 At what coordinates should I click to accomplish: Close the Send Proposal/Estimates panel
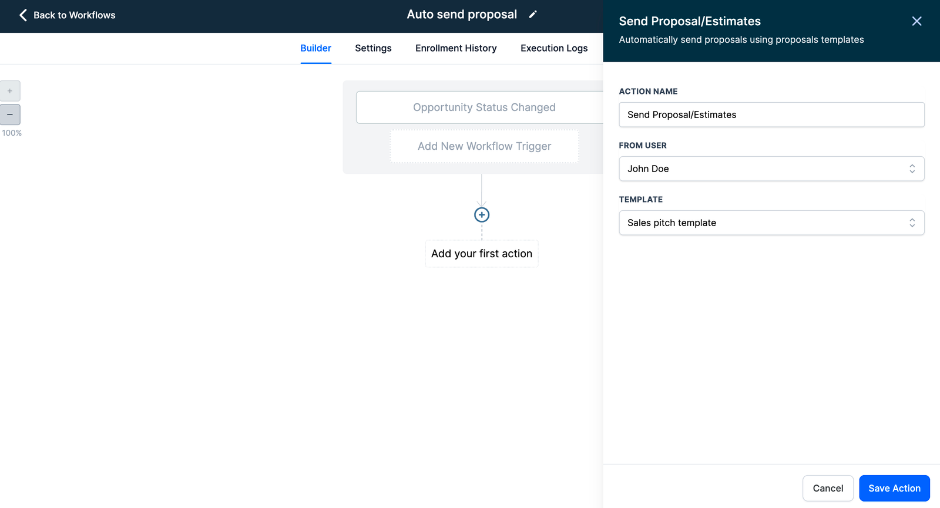(916, 21)
